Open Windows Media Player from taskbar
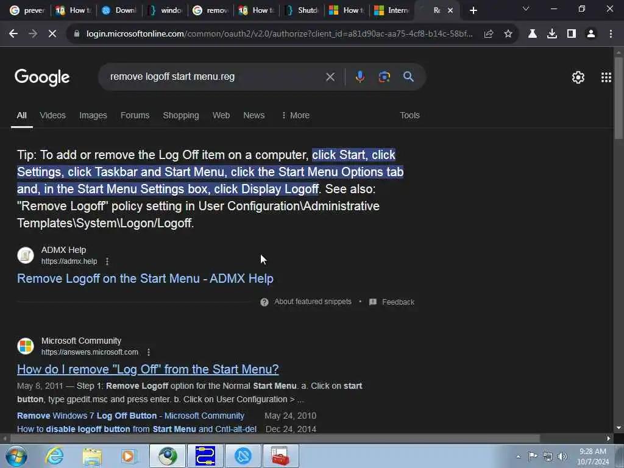This screenshot has height=468, width=624. (129, 456)
